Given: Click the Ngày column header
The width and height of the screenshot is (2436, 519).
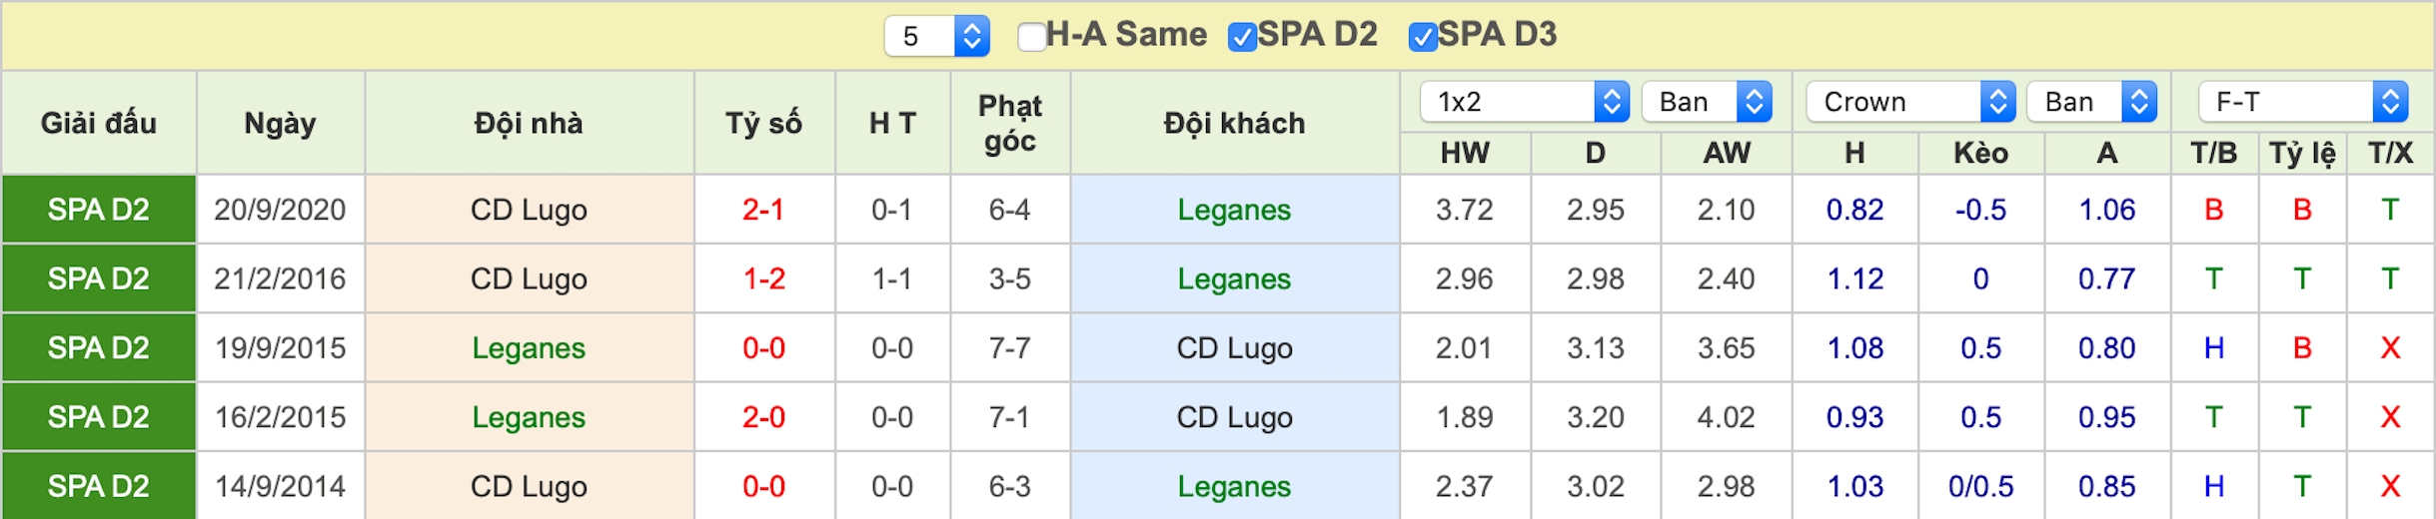Looking at the screenshot, I should [281, 123].
